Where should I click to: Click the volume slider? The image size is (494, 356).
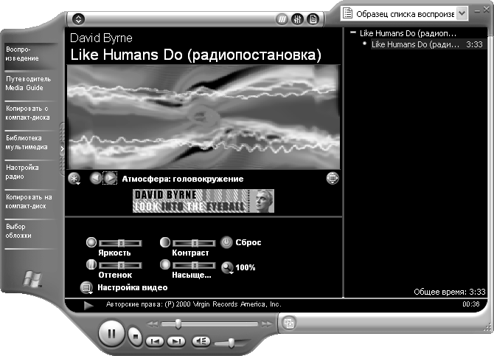(x=232, y=343)
